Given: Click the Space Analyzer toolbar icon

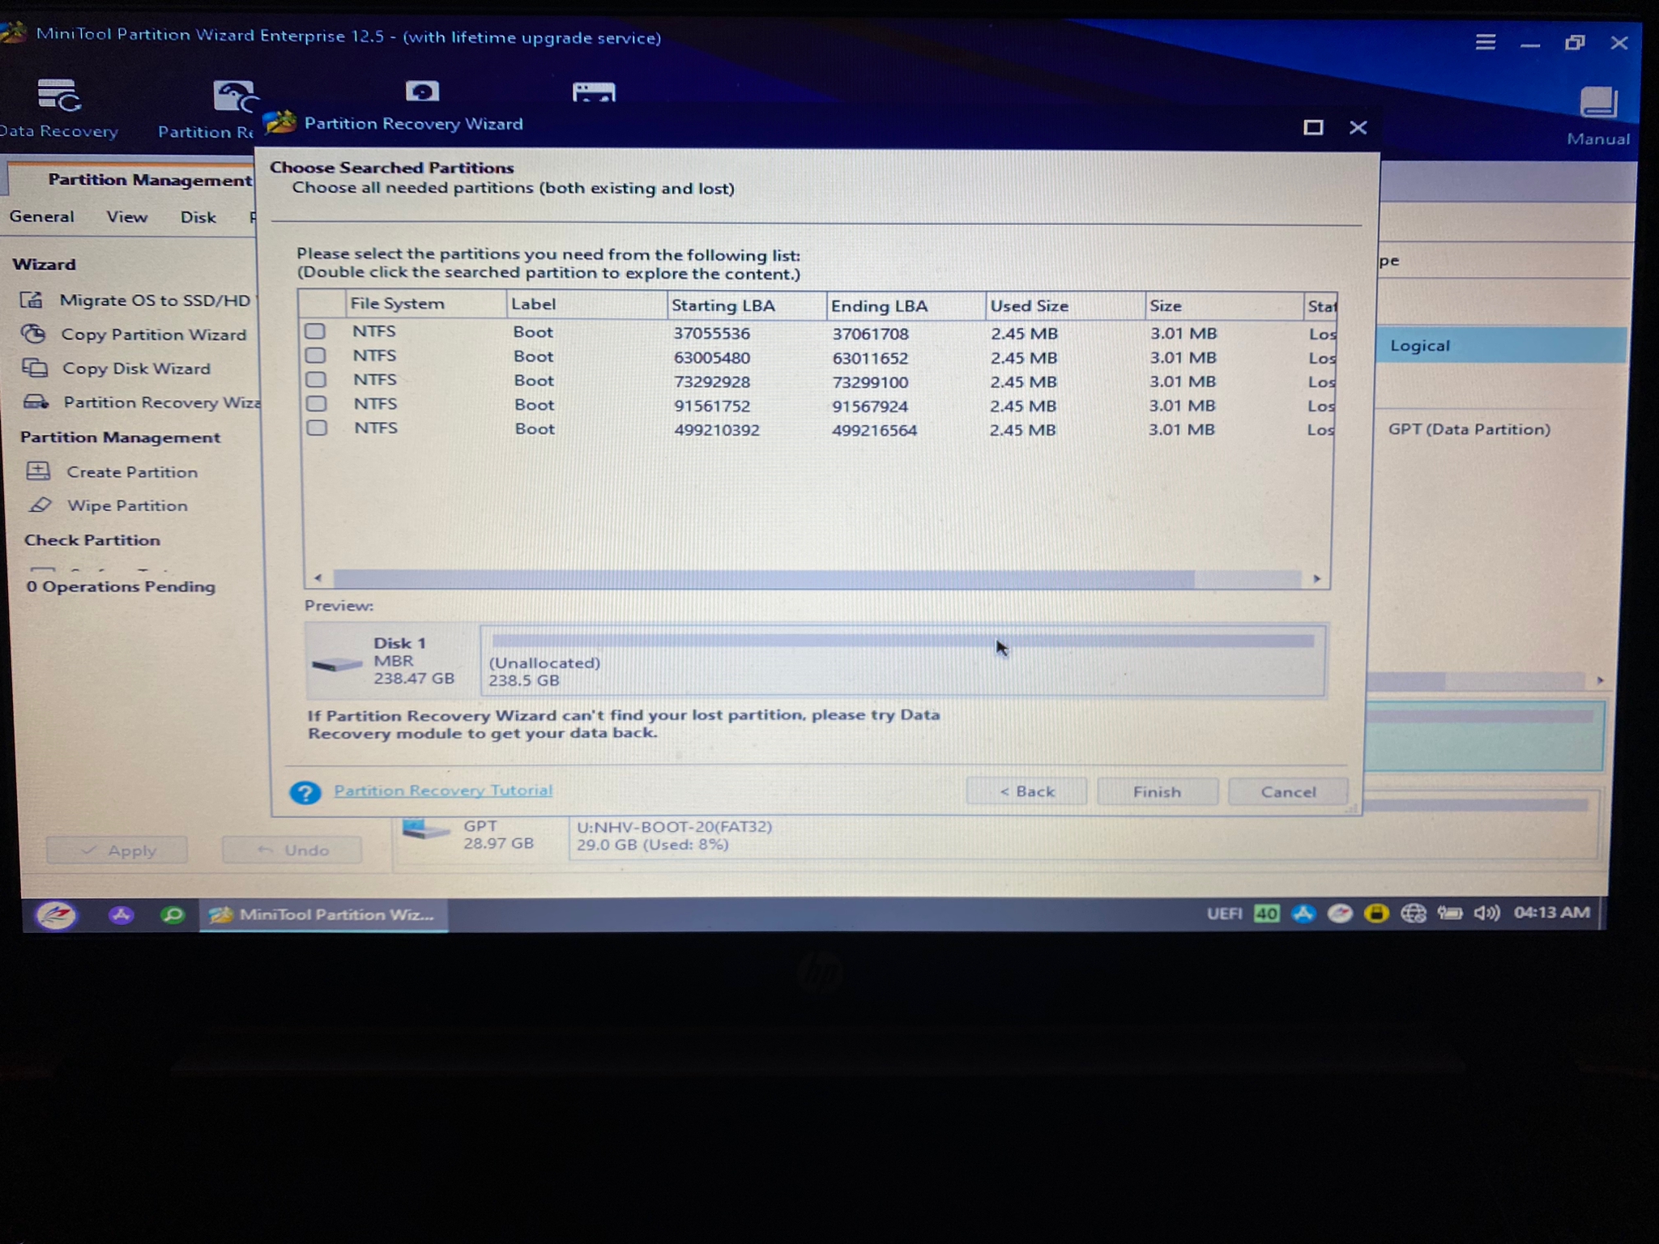Looking at the screenshot, I should point(594,92).
